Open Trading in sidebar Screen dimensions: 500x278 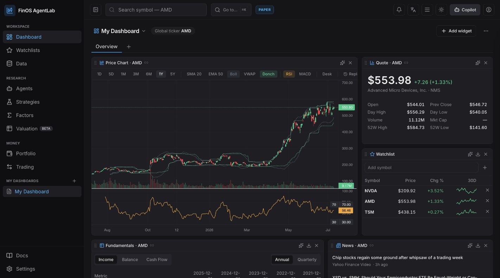pyautogui.click(x=42, y=167)
